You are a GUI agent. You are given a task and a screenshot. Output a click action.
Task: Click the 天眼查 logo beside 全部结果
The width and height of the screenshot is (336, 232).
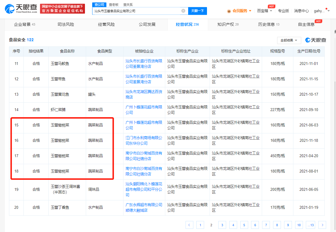point(315,40)
